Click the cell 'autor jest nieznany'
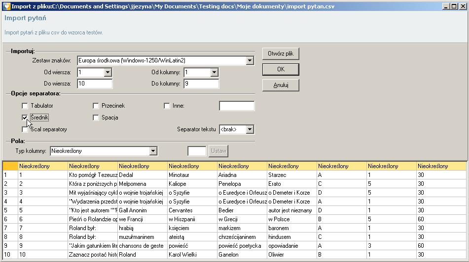The image size is (469, 262). click(292, 210)
